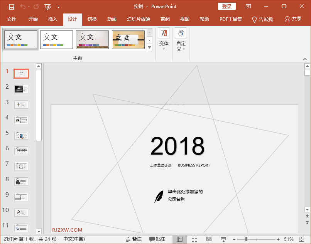Apply the second white theme thumbnail
Screen dimensions: 311x244
[56, 39]
